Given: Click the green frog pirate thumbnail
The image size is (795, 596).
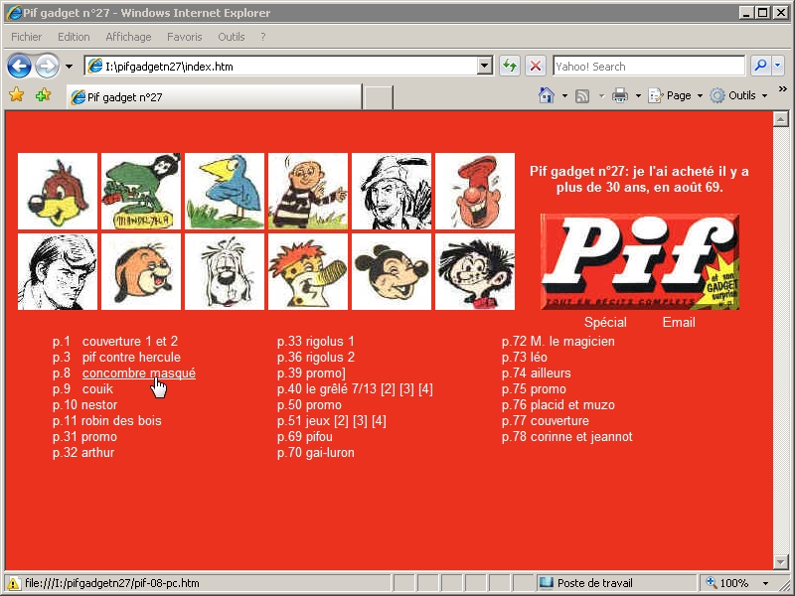Looking at the screenshot, I should pos(141,191).
